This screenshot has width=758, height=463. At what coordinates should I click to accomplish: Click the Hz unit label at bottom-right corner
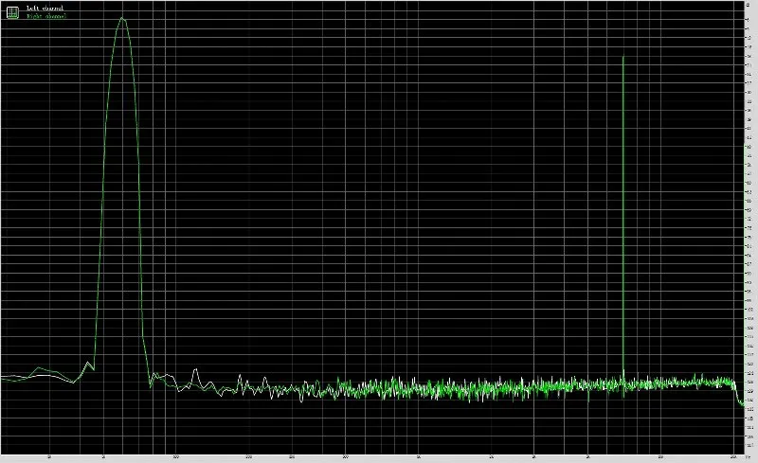[748, 456]
